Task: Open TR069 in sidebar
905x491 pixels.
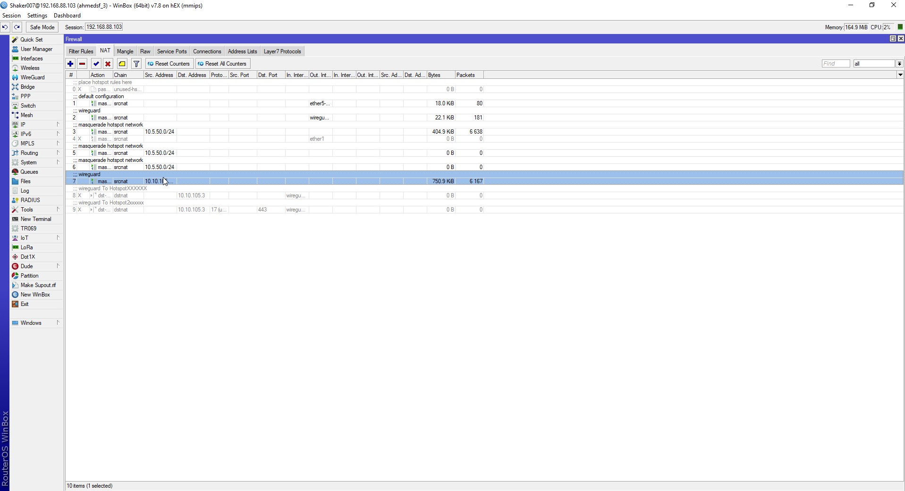Action: (x=37, y=229)
